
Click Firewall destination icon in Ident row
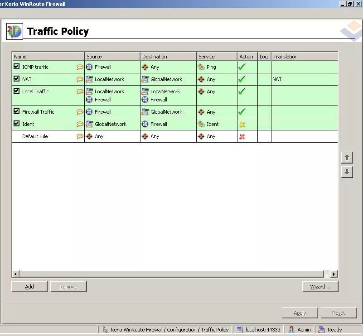coord(145,124)
